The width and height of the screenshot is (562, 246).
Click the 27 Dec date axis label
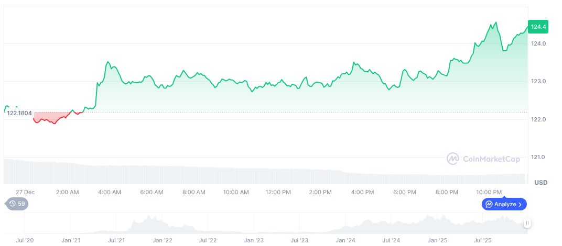coord(25,192)
